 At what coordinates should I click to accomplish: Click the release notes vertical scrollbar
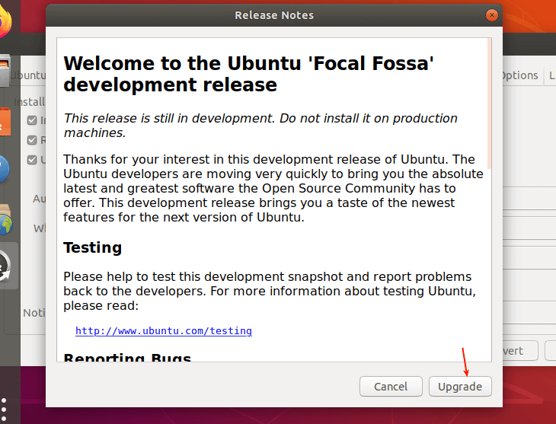(489, 103)
